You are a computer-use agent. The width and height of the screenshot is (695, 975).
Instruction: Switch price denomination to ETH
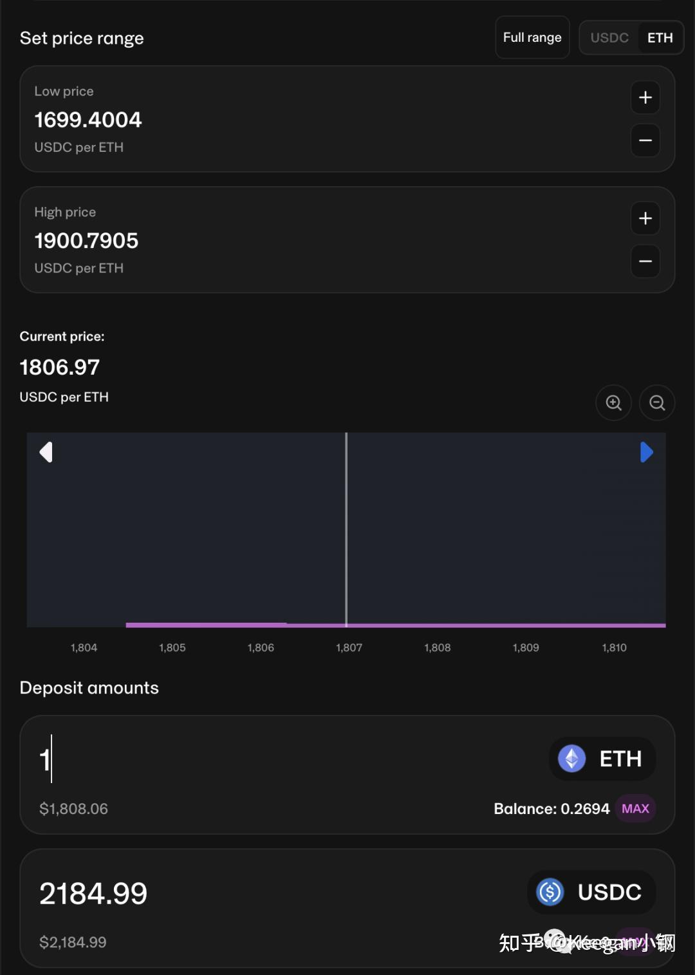pyautogui.click(x=660, y=38)
